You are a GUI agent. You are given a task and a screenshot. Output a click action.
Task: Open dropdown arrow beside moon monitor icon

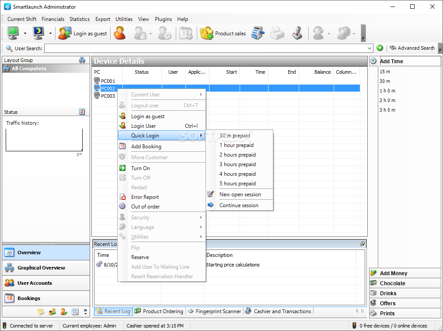point(50,33)
